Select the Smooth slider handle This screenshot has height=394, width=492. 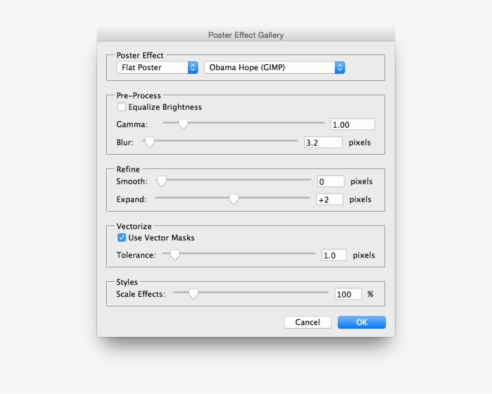coord(160,181)
